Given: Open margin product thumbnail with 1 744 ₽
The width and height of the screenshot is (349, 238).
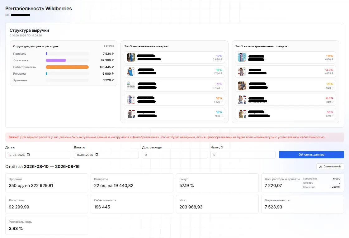Looking at the screenshot, I should coord(131,72).
